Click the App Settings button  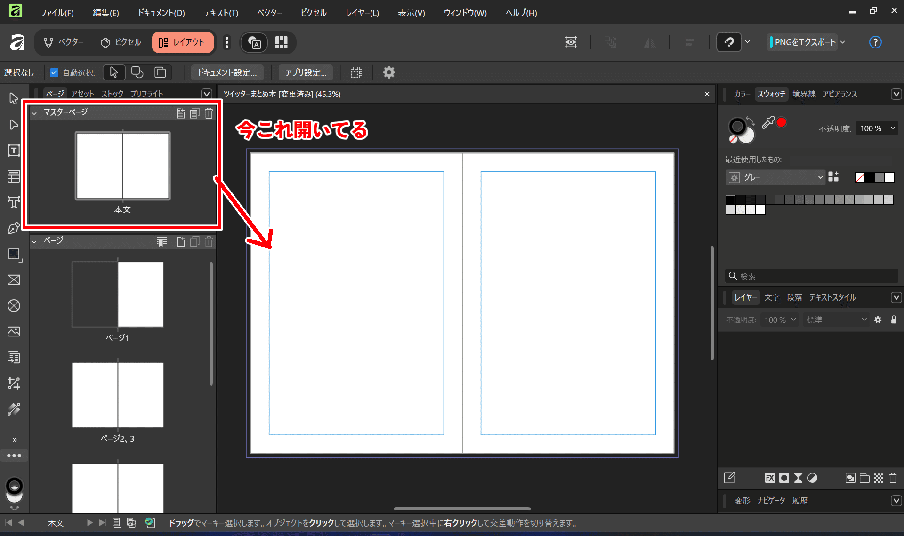coord(306,72)
